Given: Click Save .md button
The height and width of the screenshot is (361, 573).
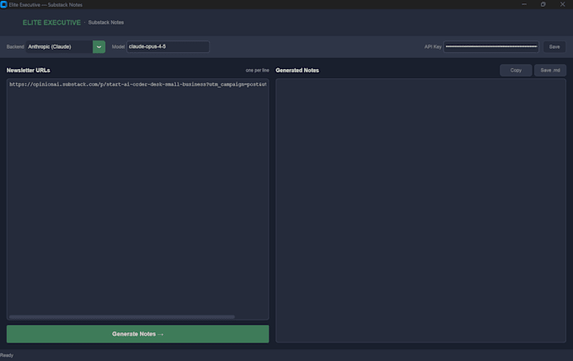Looking at the screenshot, I should coord(550,70).
